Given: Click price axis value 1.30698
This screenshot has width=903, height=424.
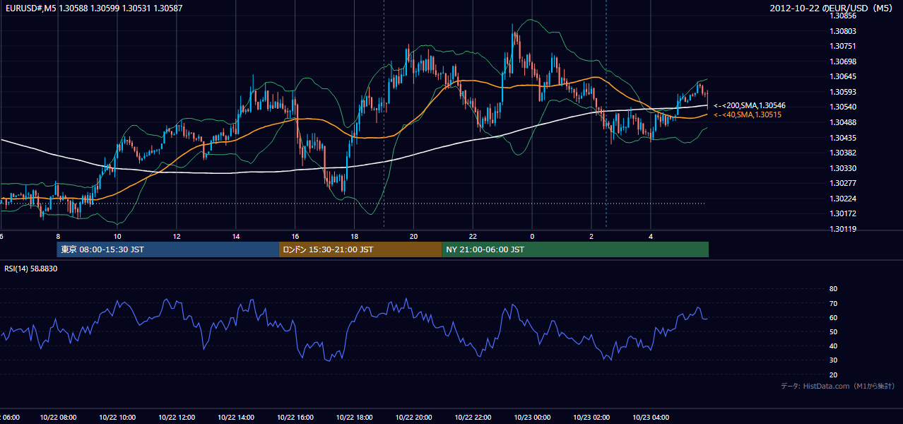Looking at the screenshot, I should click(844, 61).
